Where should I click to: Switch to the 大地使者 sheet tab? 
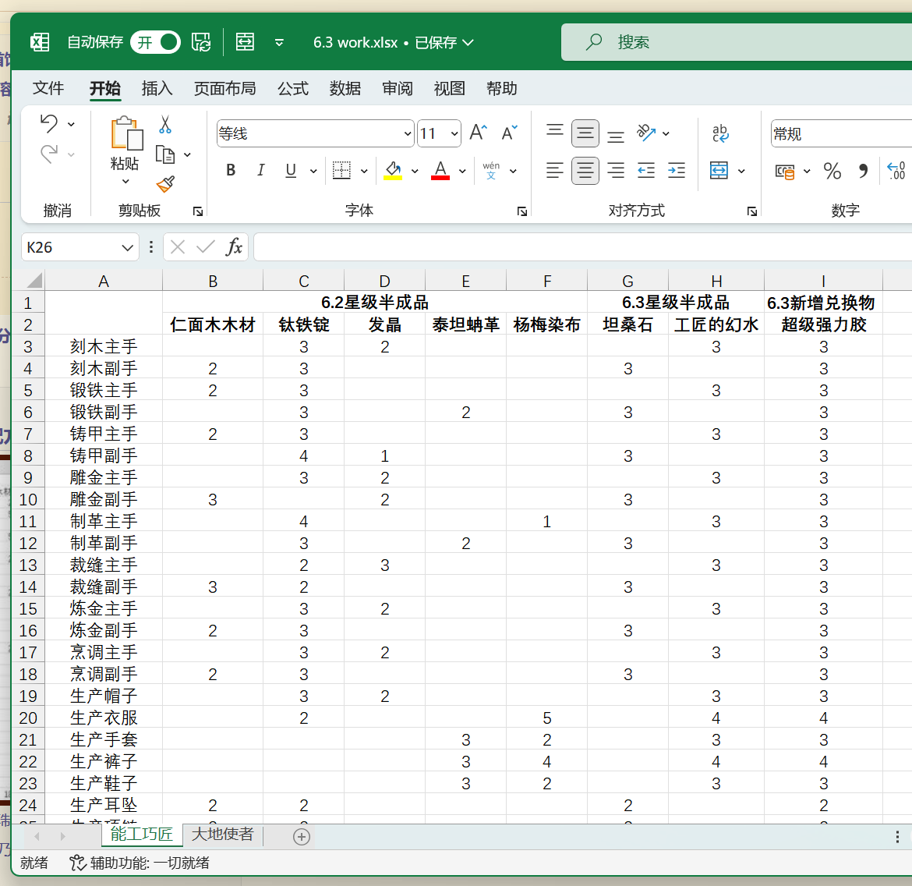222,835
